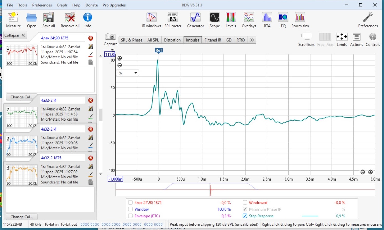This screenshot has height=230, width=384.
Task: Open Preferences via the wrench icon
Action: click(368, 20)
